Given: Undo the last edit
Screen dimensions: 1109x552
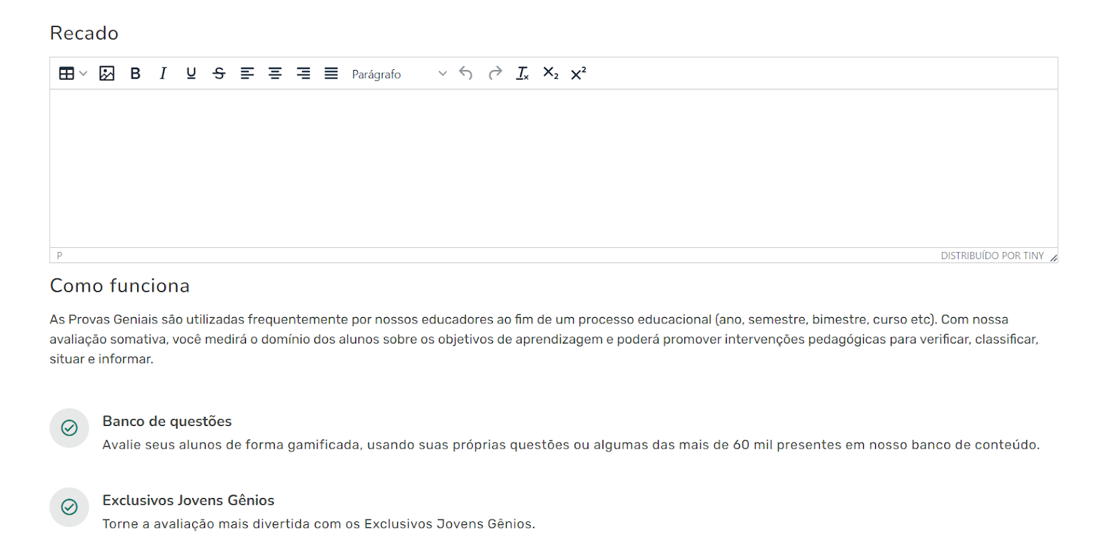Looking at the screenshot, I should [466, 73].
